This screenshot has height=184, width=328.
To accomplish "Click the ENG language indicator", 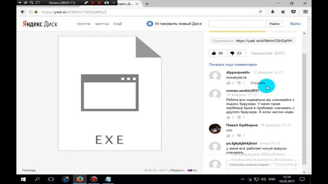I will (272, 179).
